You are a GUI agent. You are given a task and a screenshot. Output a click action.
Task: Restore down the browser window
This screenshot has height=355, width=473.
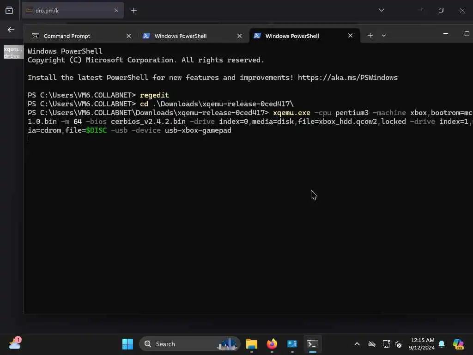coord(441,10)
